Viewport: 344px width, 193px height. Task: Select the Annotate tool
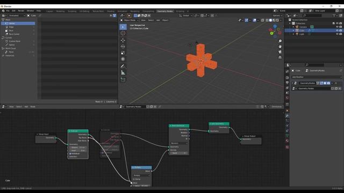[x=123, y=66]
